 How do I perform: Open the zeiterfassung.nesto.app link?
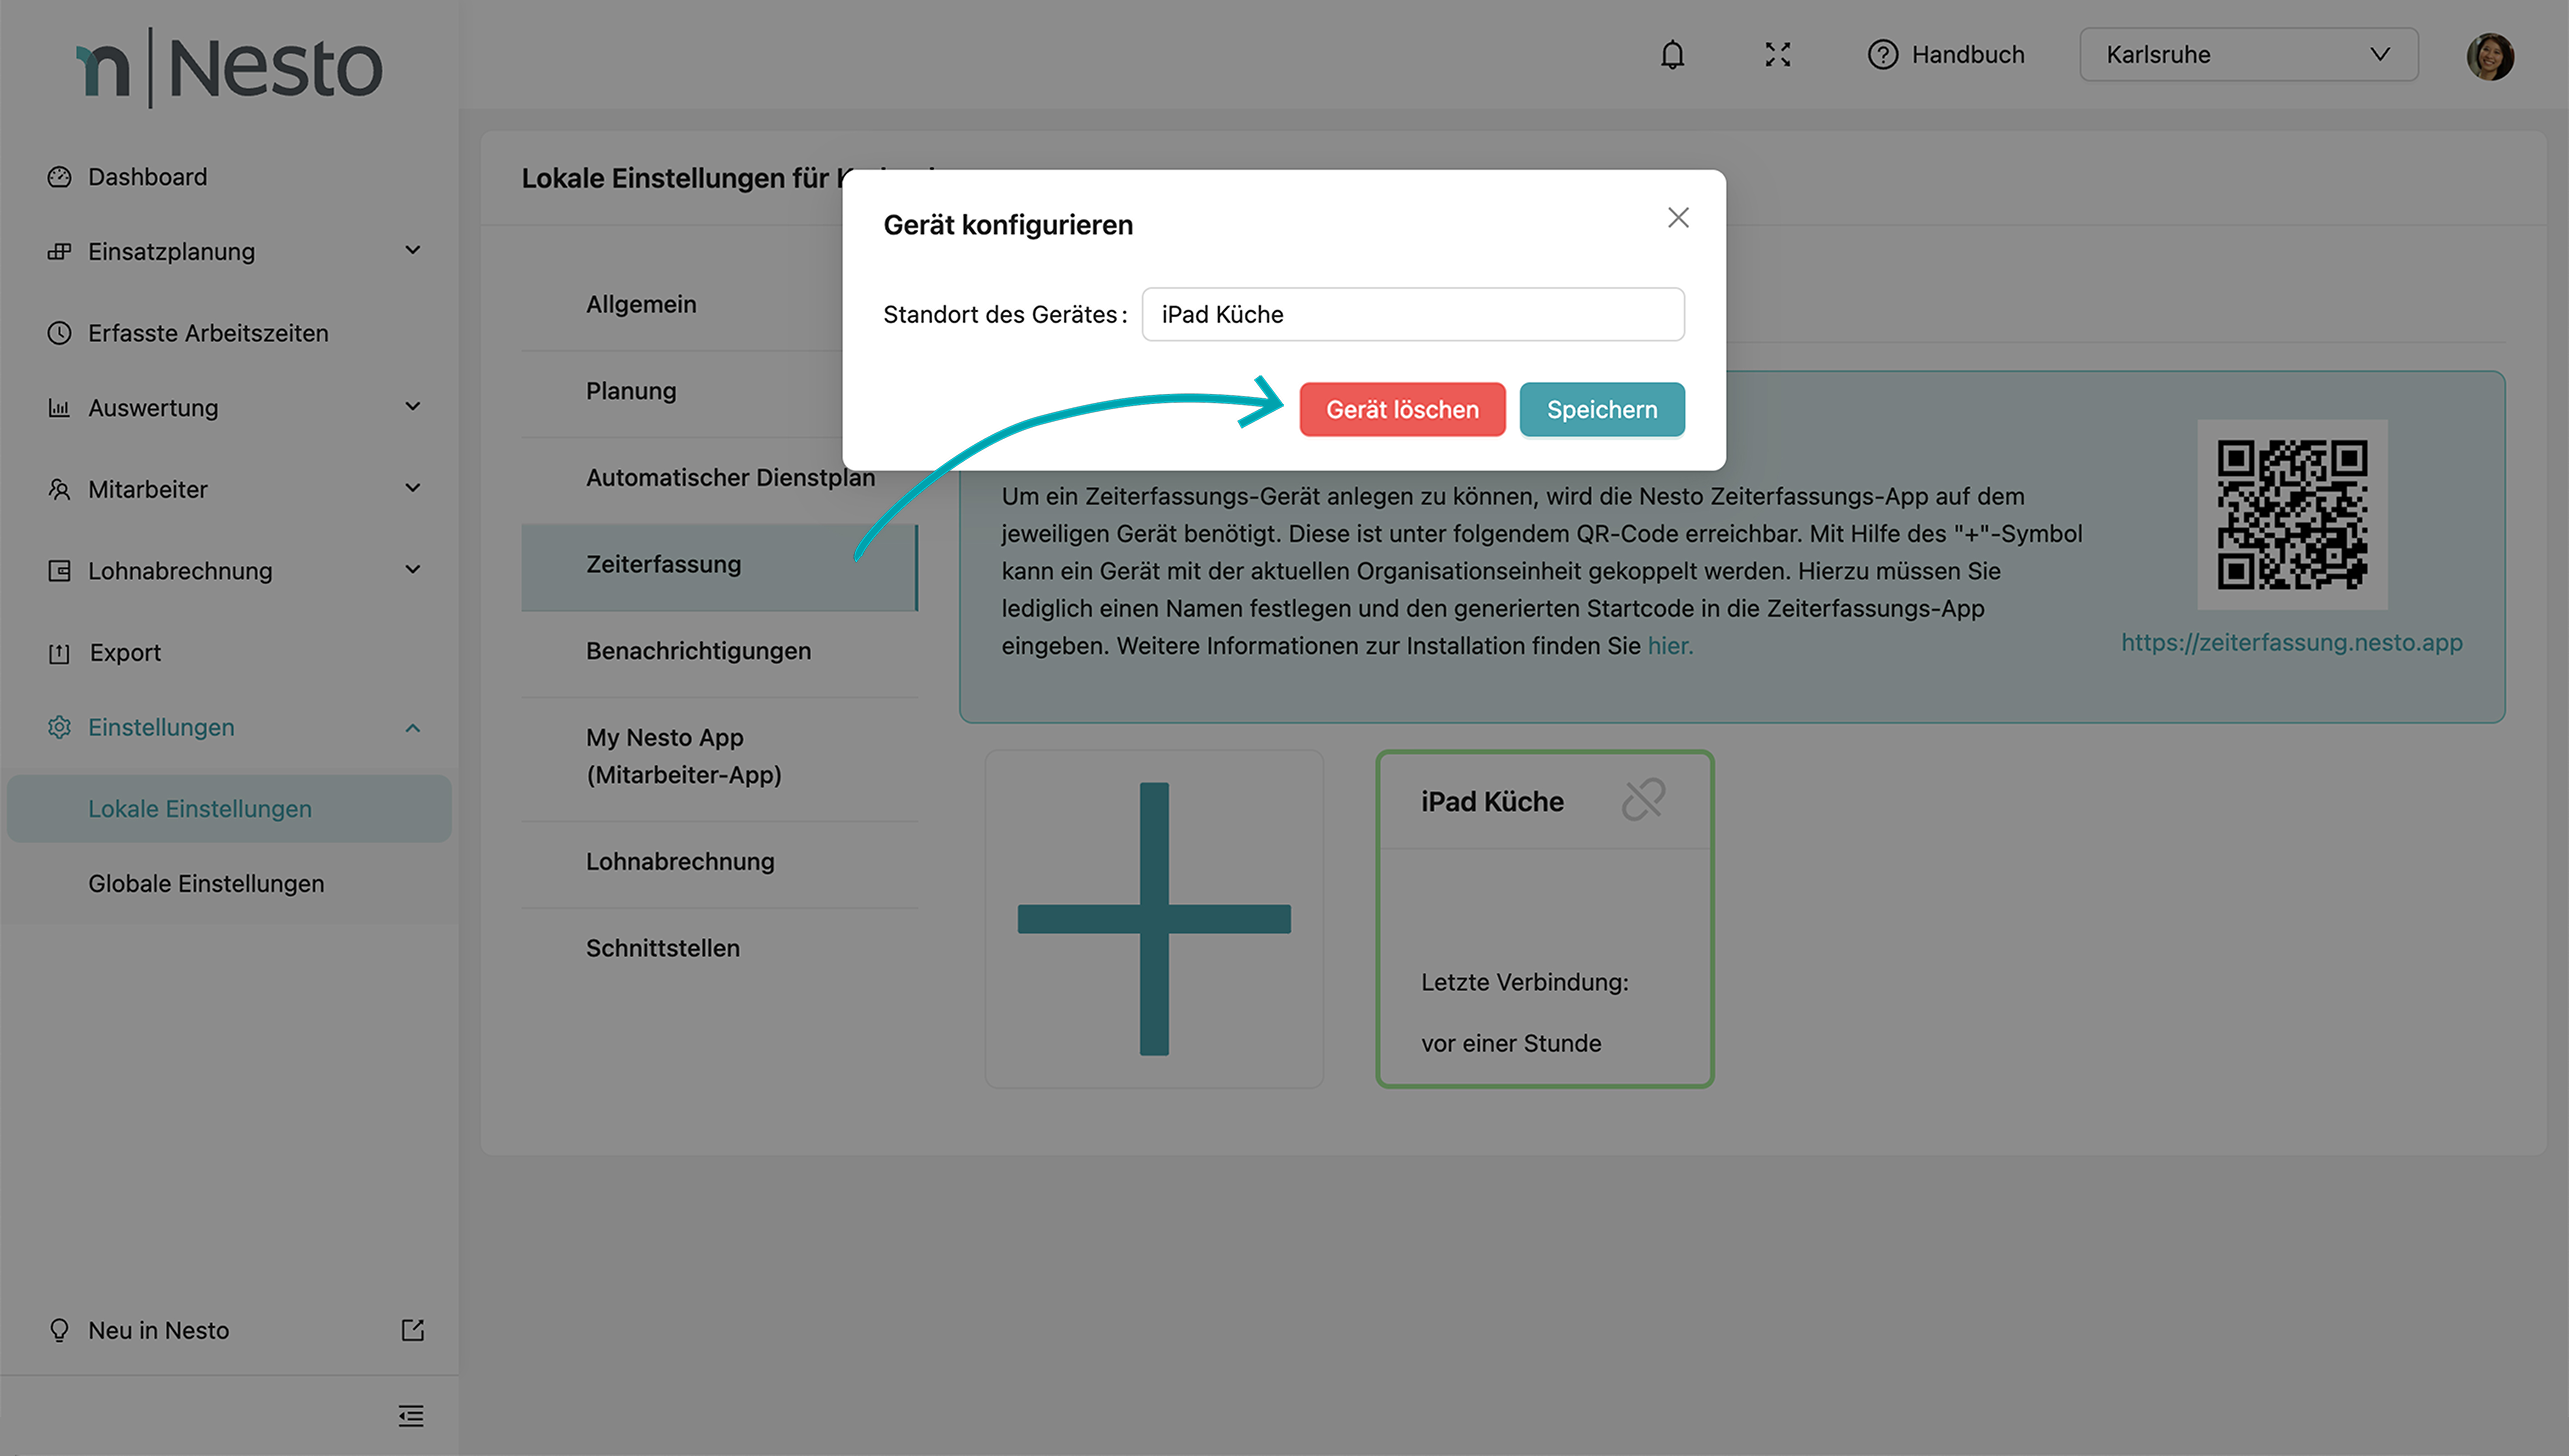[2291, 643]
